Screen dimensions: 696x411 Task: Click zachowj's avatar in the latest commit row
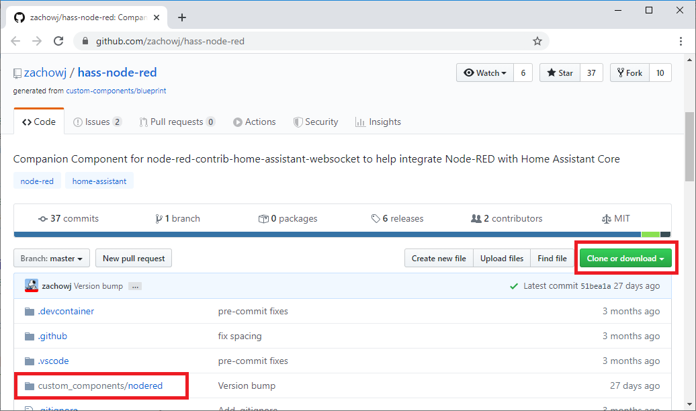tap(31, 285)
